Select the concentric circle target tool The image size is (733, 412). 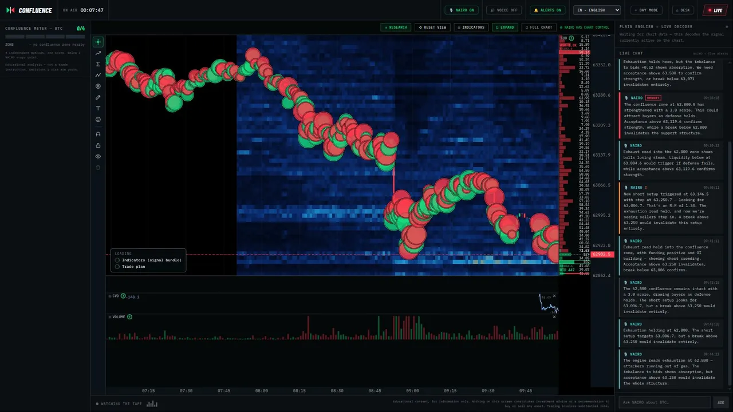pos(98,86)
